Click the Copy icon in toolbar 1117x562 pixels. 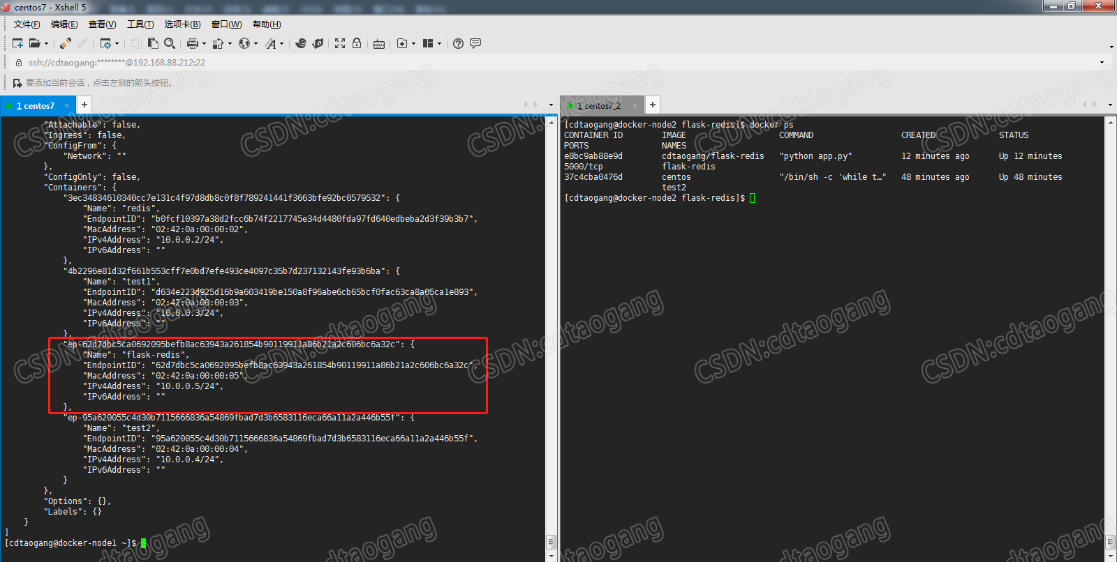136,43
